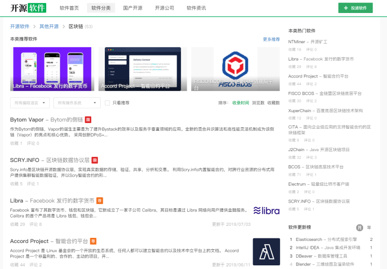Open CITA 面向企业级应用 sidebar link
The image size is (387, 269).
coord(329,130)
